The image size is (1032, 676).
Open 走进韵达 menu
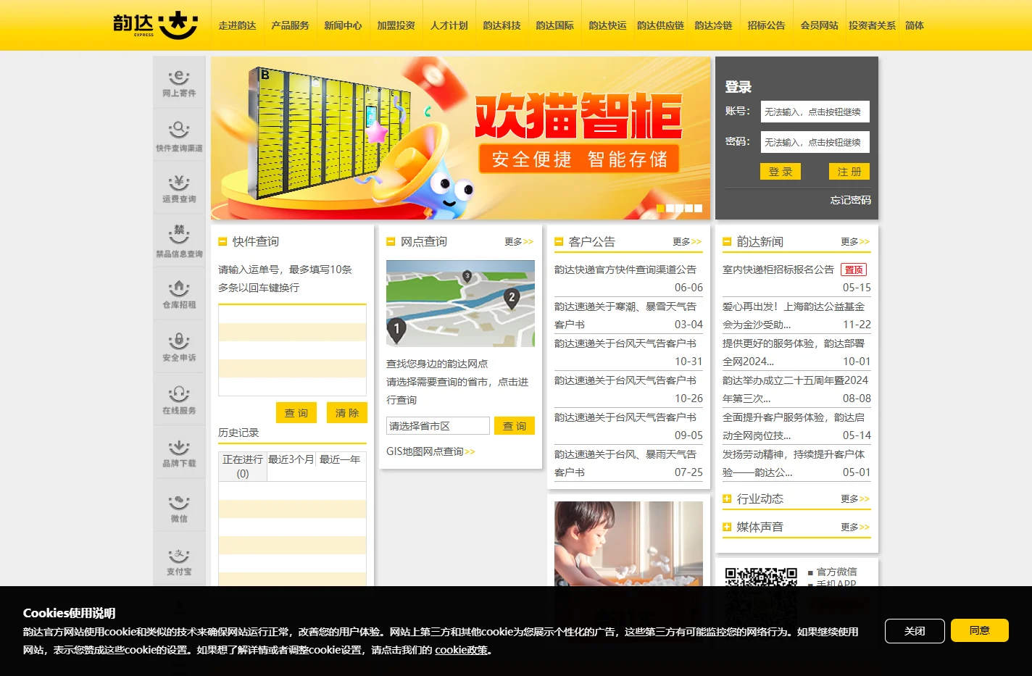(x=238, y=25)
